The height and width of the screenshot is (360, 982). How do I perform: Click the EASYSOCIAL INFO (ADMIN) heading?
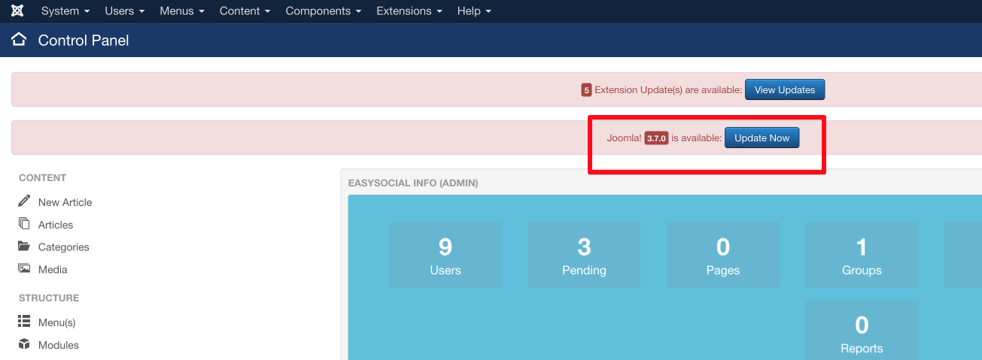point(413,183)
